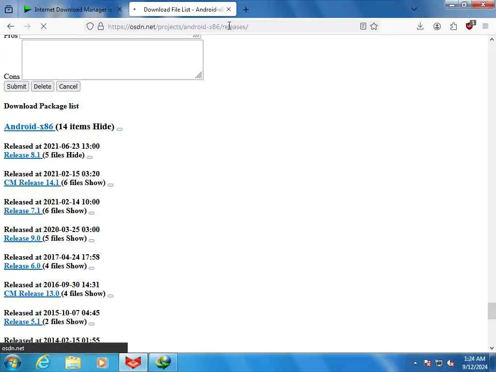Launch Internet Explorer from taskbar
Screen dimensions: 496x372
43,362
